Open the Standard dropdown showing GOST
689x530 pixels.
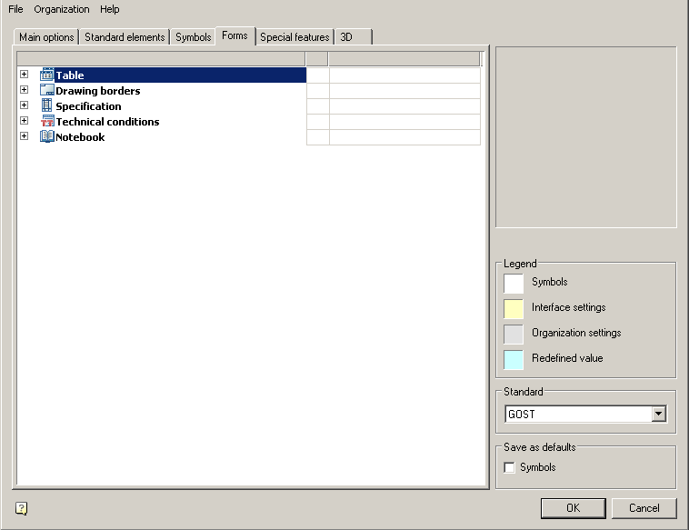pyautogui.click(x=658, y=415)
